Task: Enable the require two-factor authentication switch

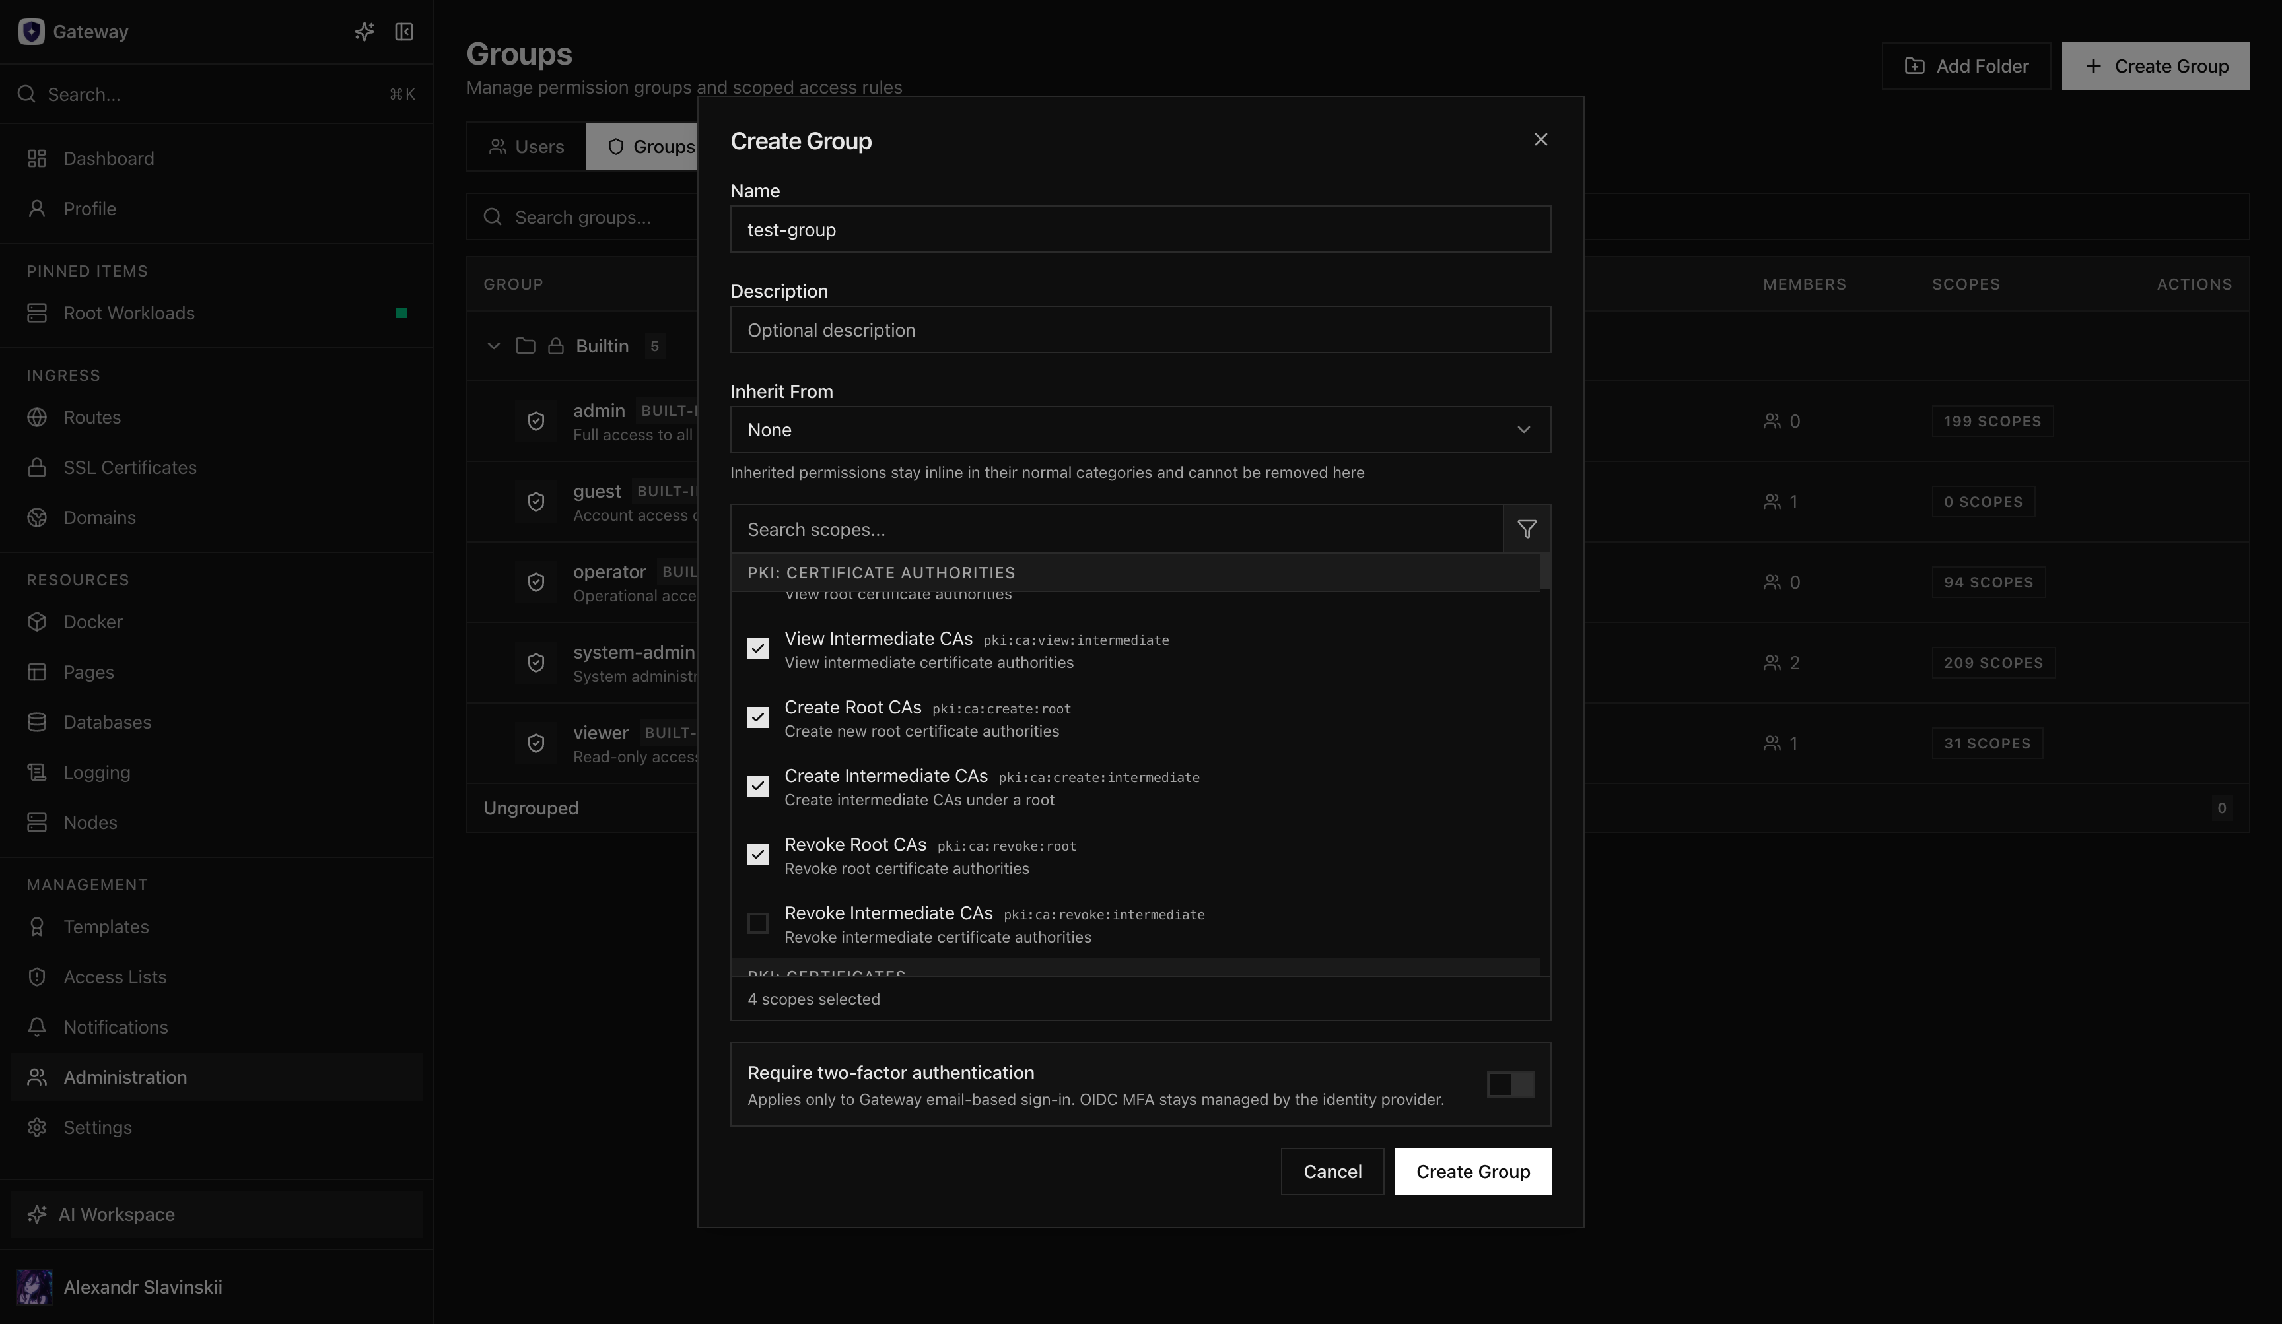Action: coord(1511,1084)
